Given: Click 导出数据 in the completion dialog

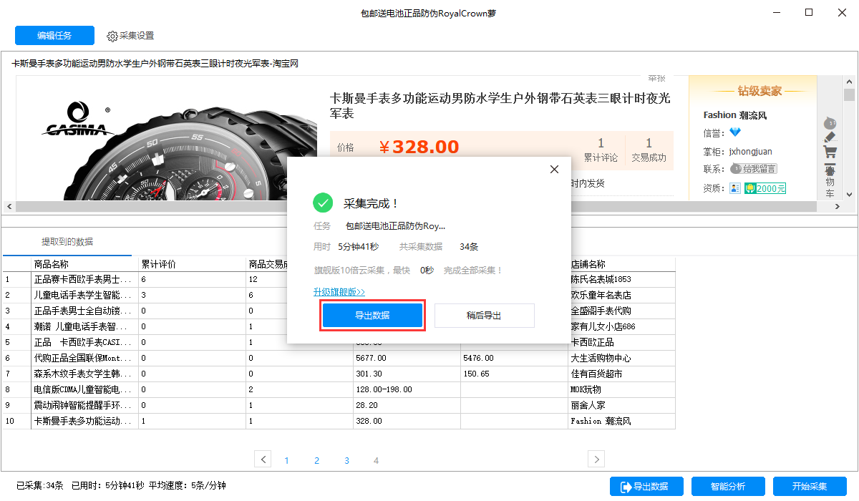Looking at the screenshot, I should 372,316.
